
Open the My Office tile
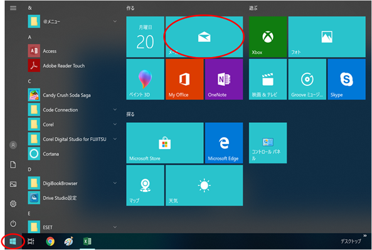click(184, 80)
